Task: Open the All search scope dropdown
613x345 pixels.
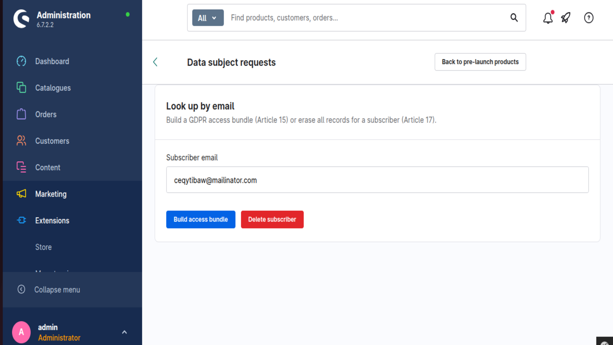Action: click(208, 18)
